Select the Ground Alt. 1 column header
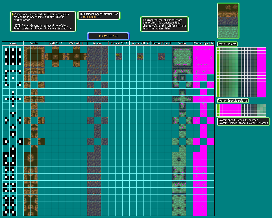 119,43
